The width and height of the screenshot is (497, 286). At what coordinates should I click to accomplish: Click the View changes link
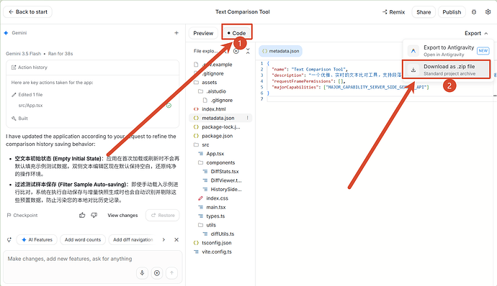coord(122,215)
